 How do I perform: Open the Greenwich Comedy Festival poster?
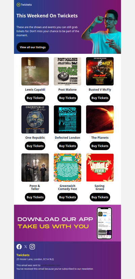67,168
